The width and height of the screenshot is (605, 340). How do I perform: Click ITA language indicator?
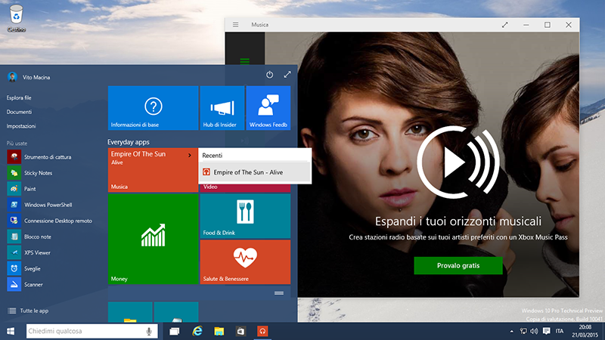pyautogui.click(x=560, y=331)
